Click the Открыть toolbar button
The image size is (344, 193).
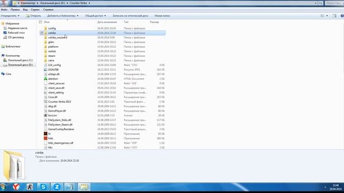pos(33,16)
